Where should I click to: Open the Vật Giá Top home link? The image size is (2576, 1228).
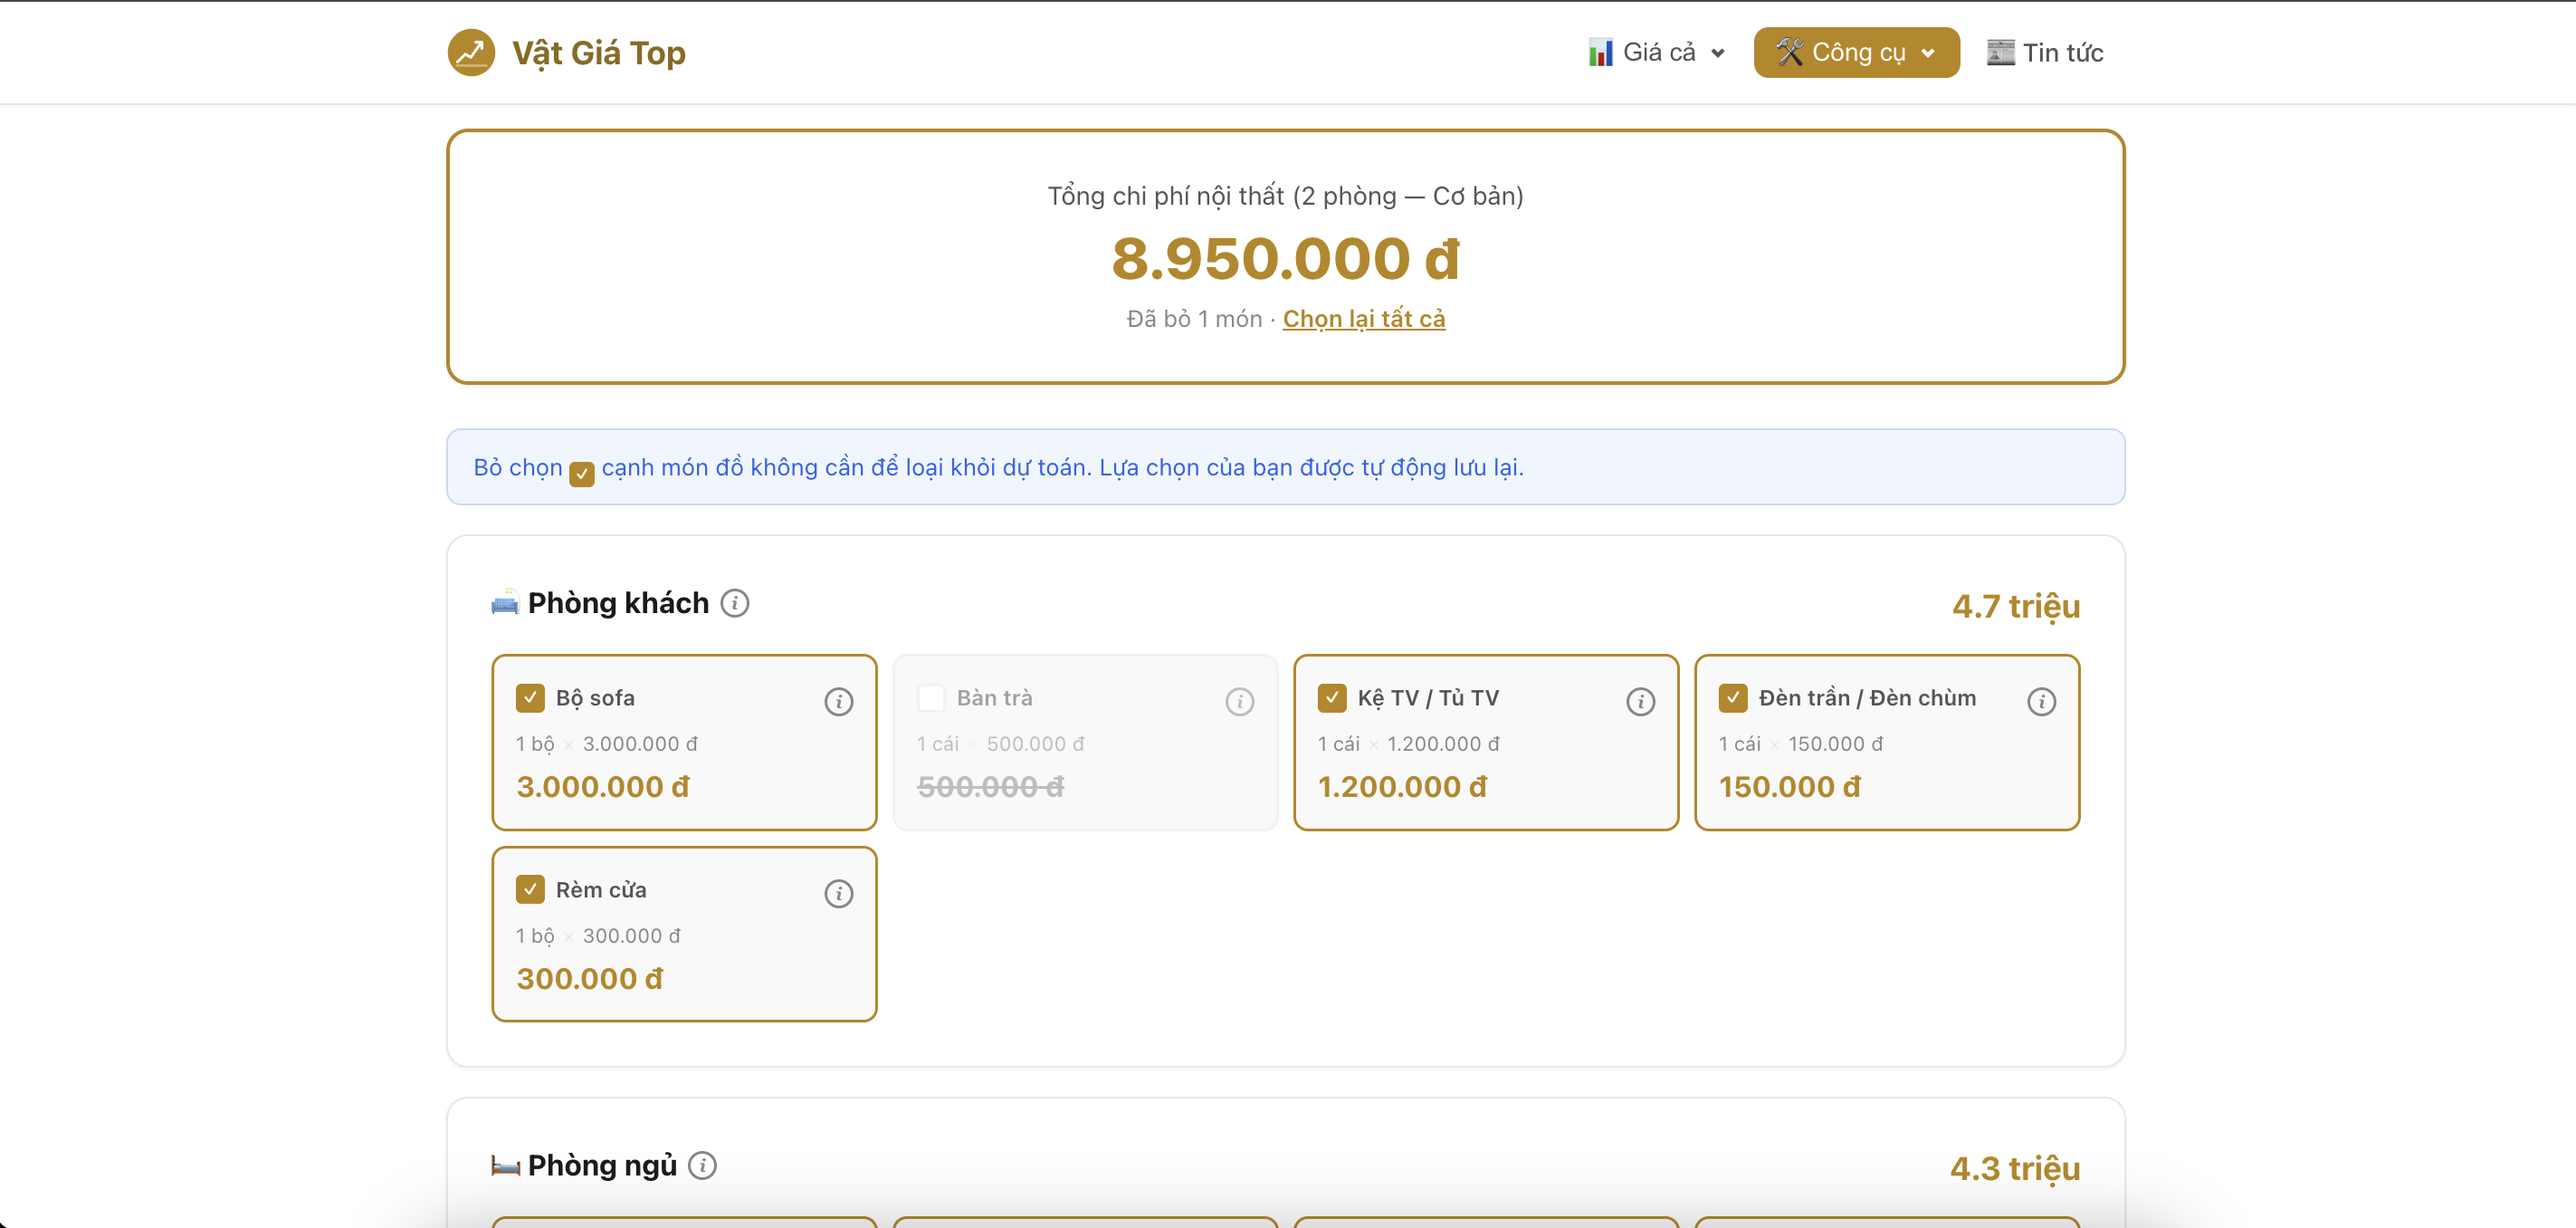point(567,52)
